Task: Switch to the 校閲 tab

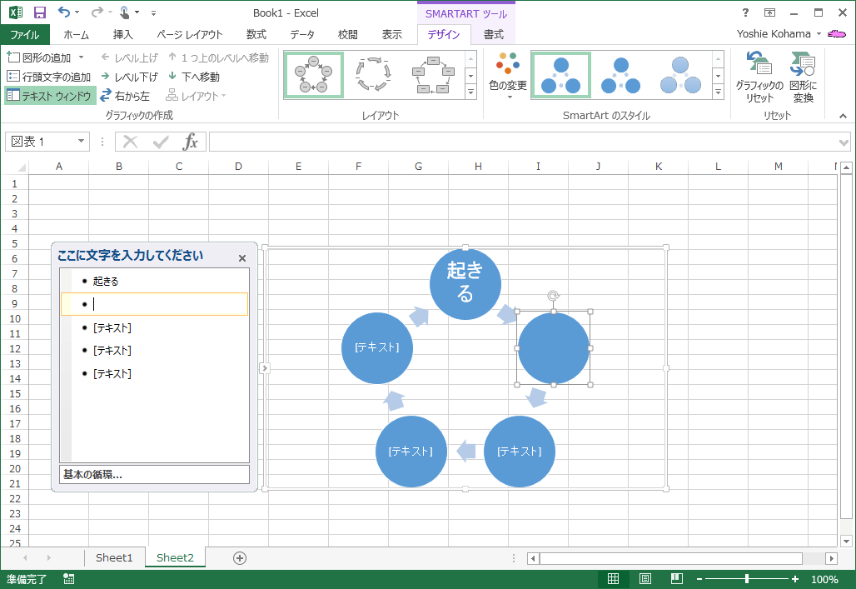Action: [348, 34]
